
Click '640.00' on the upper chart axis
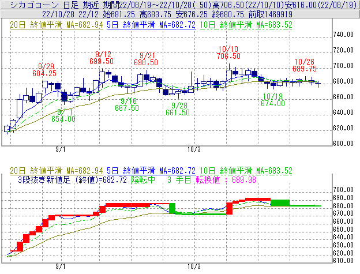pos(343,112)
